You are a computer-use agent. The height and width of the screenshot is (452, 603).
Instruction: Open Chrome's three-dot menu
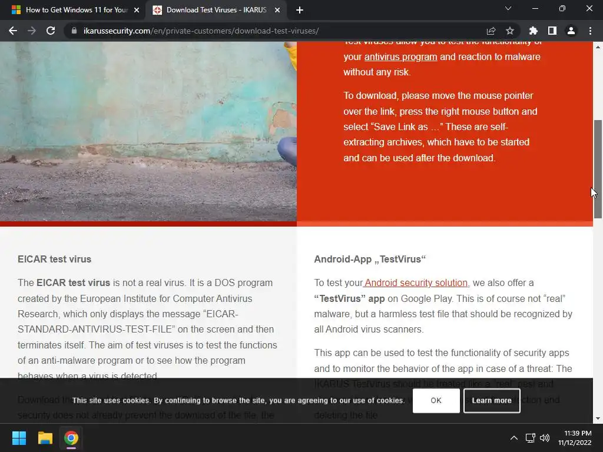(x=590, y=31)
